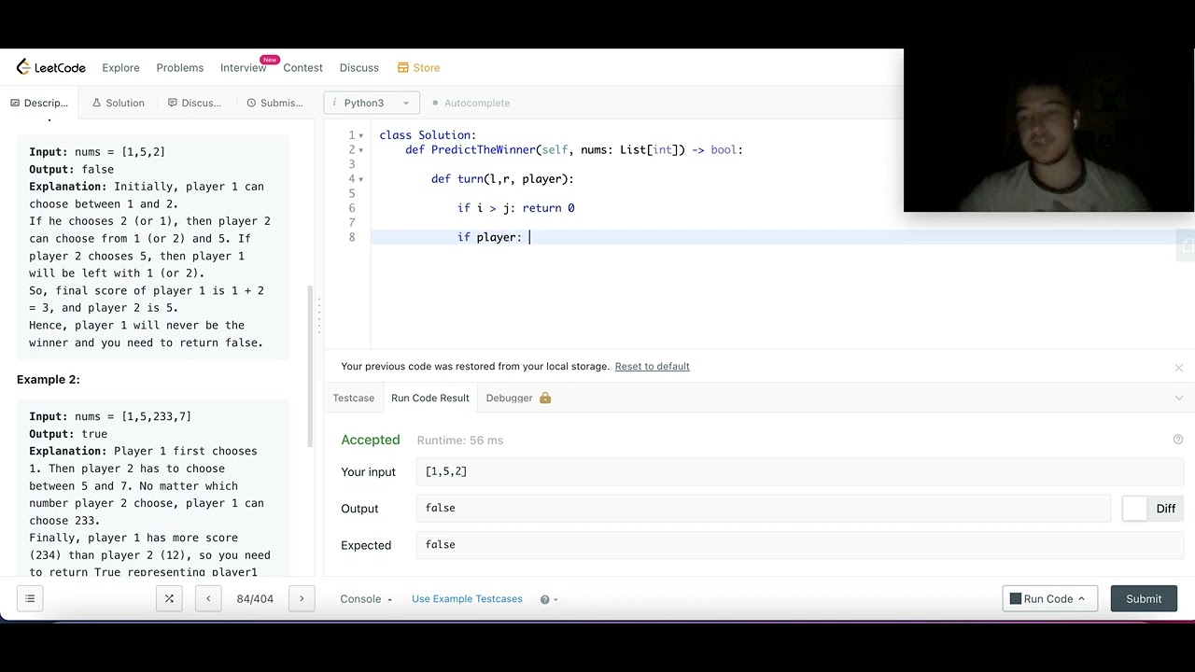This screenshot has width=1195, height=672.
Task: Switch to the Solution tab
Action: [119, 103]
